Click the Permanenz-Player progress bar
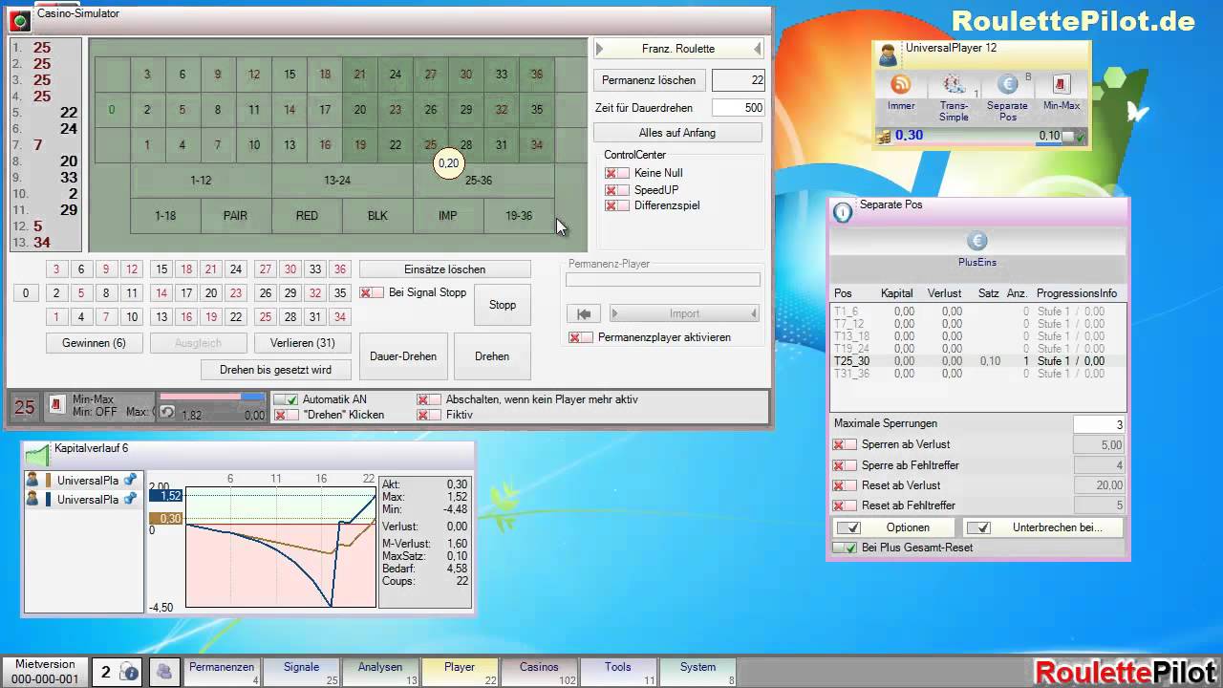 pyautogui.click(x=663, y=280)
